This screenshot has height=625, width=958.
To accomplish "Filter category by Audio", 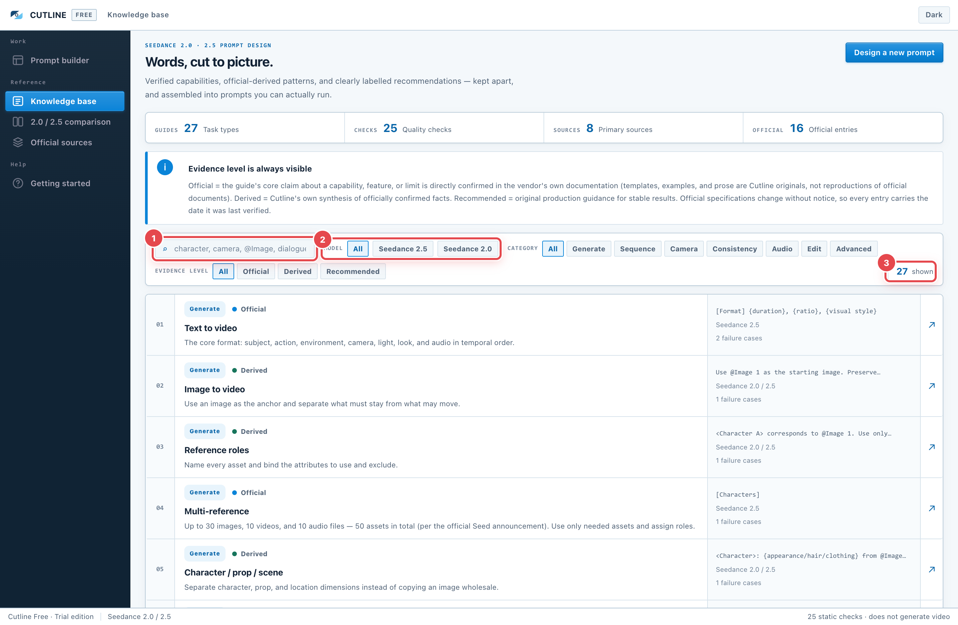I will pos(782,249).
